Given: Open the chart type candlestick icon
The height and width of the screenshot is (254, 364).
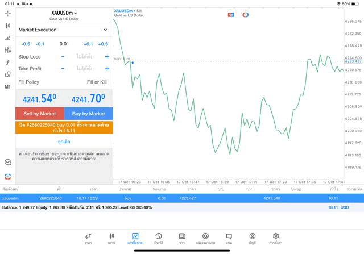Looking at the screenshot, I should coord(7,26).
